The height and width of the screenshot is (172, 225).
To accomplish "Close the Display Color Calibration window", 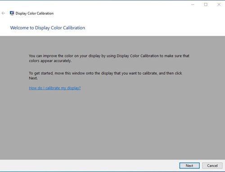I will tap(219, 5).
